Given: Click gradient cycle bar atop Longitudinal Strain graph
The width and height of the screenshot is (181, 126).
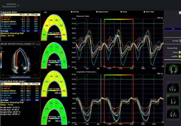Looking at the screenshot, I should [119, 75].
